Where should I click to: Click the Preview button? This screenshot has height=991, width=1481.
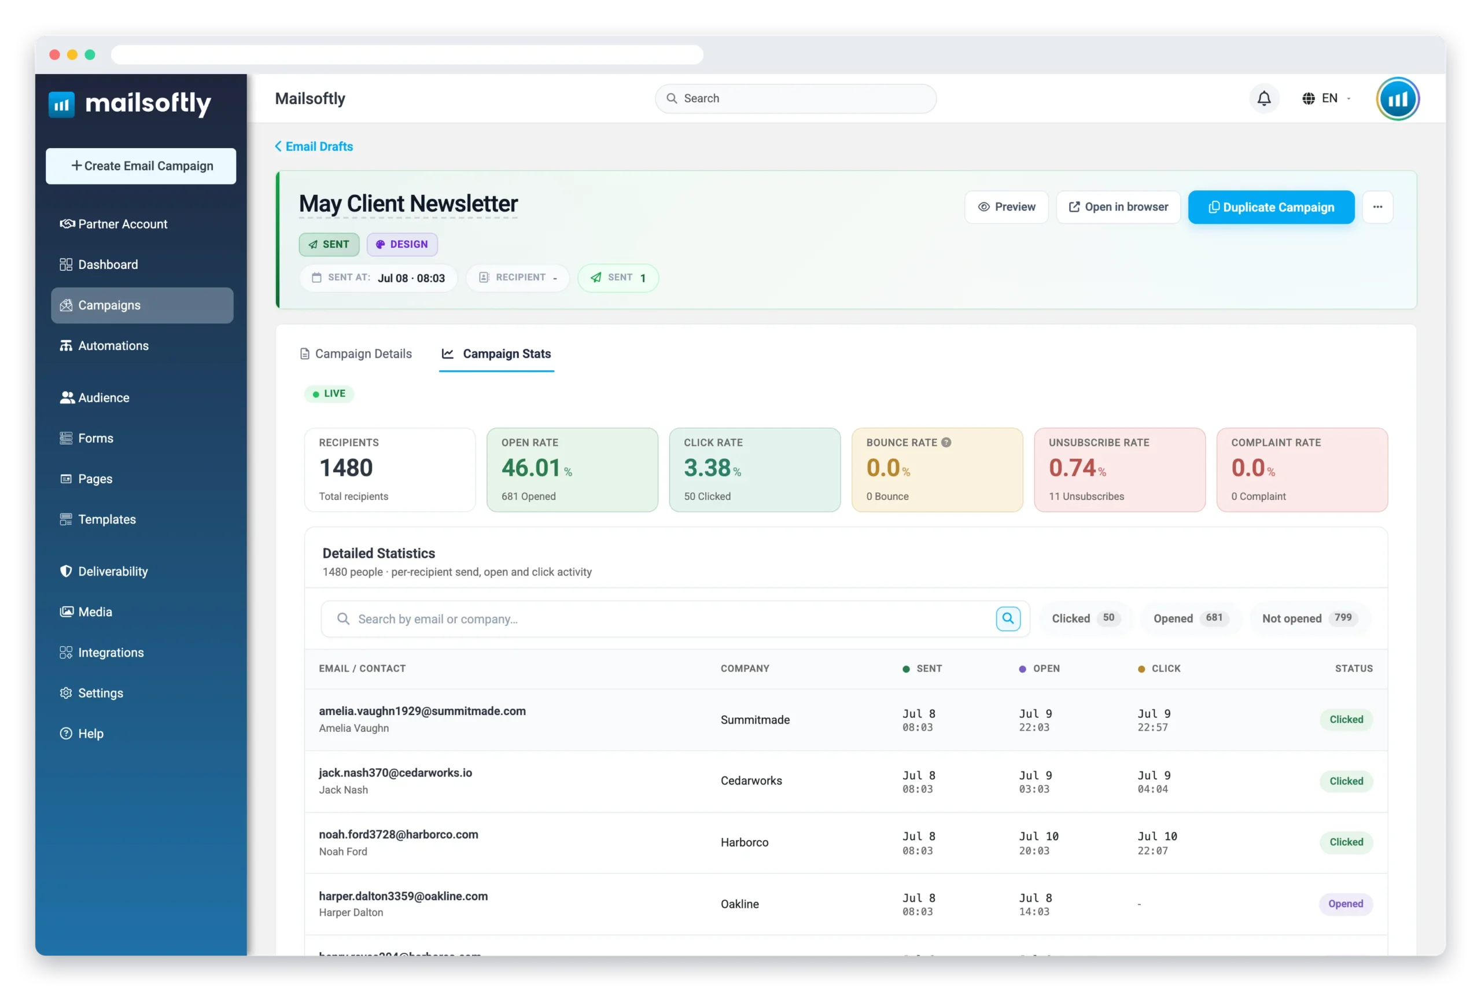click(x=1007, y=207)
